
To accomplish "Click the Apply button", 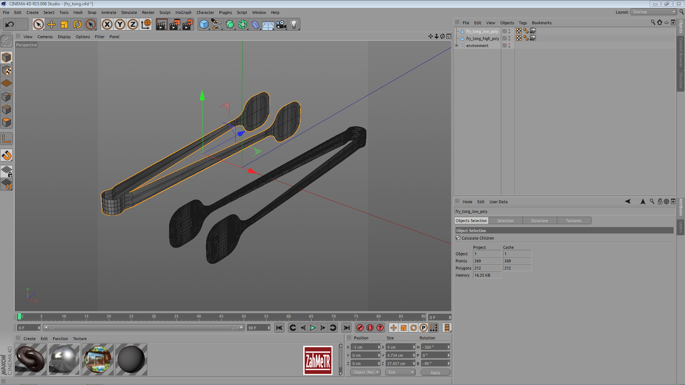I will tap(435, 373).
